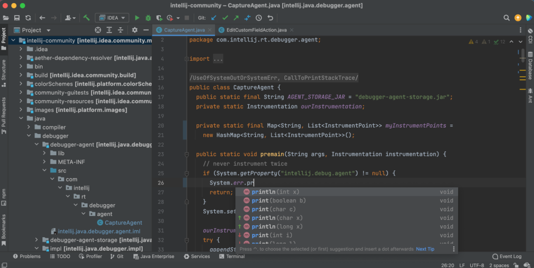This screenshot has height=268, width=534.
Task: Open the Problems tool tab
Action: [x=27, y=257]
